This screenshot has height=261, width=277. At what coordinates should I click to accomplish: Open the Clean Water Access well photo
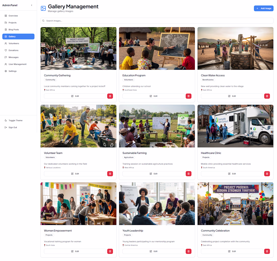tap(235, 48)
